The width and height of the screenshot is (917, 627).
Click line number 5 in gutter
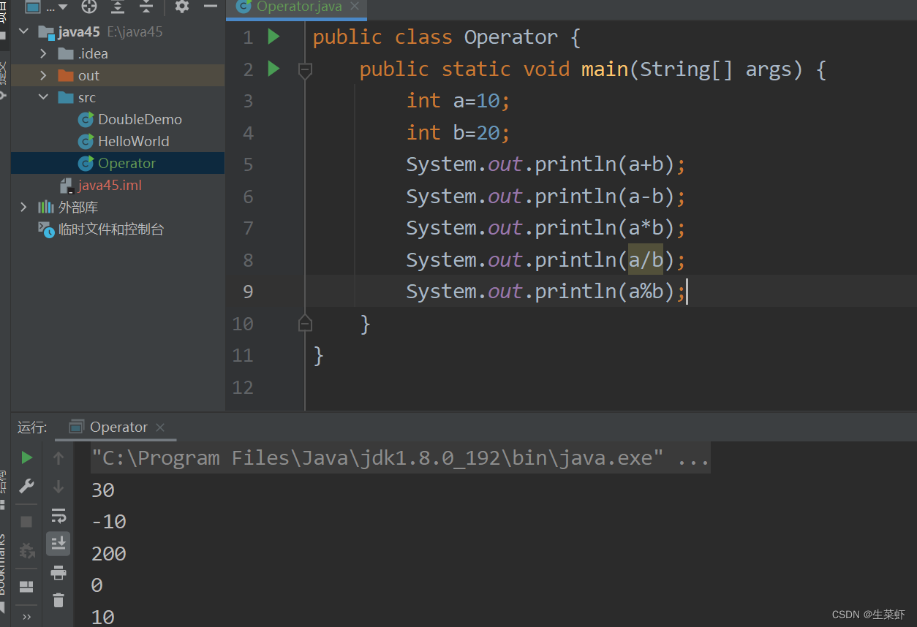pyautogui.click(x=248, y=164)
